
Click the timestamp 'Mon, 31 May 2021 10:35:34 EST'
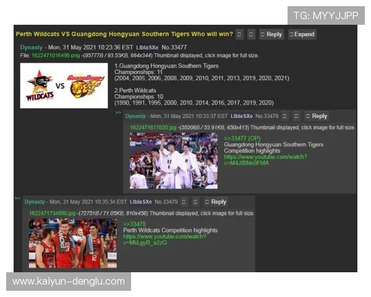[88, 202]
